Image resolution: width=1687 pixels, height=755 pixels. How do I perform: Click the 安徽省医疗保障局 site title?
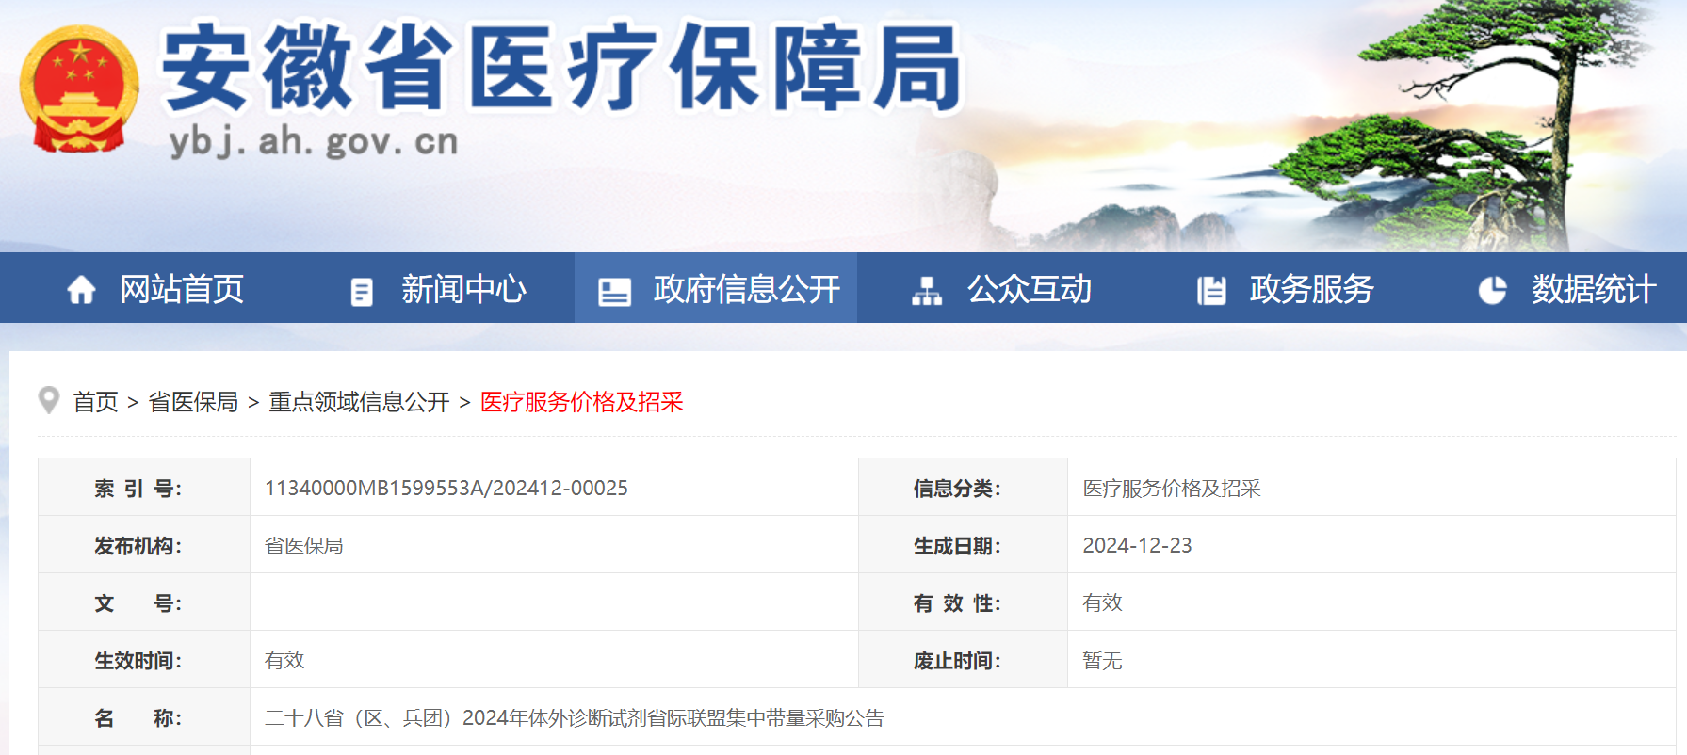pyautogui.click(x=561, y=68)
